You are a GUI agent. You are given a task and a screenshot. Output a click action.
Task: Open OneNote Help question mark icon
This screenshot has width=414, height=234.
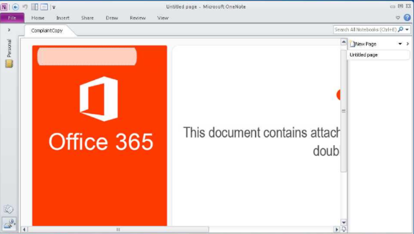coord(407,17)
